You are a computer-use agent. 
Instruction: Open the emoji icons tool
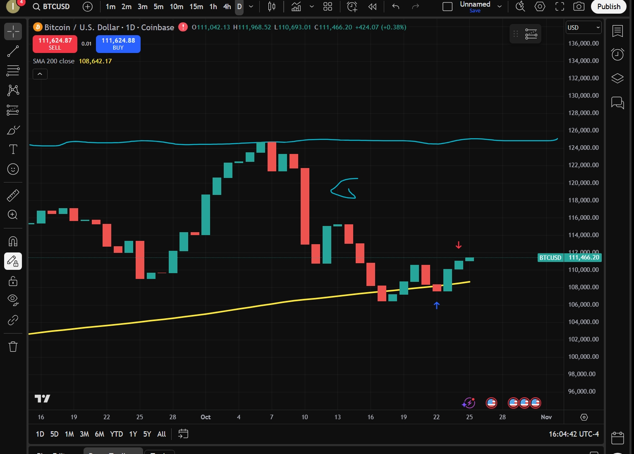point(13,169)
